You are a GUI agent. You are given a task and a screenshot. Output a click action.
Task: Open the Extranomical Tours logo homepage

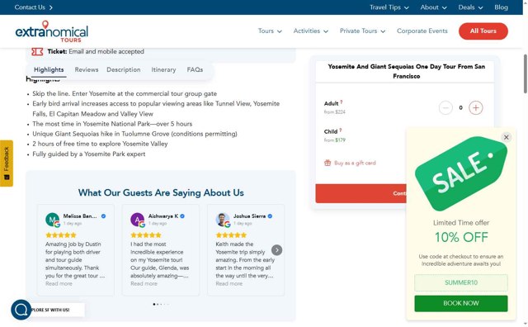pos(51,31)
